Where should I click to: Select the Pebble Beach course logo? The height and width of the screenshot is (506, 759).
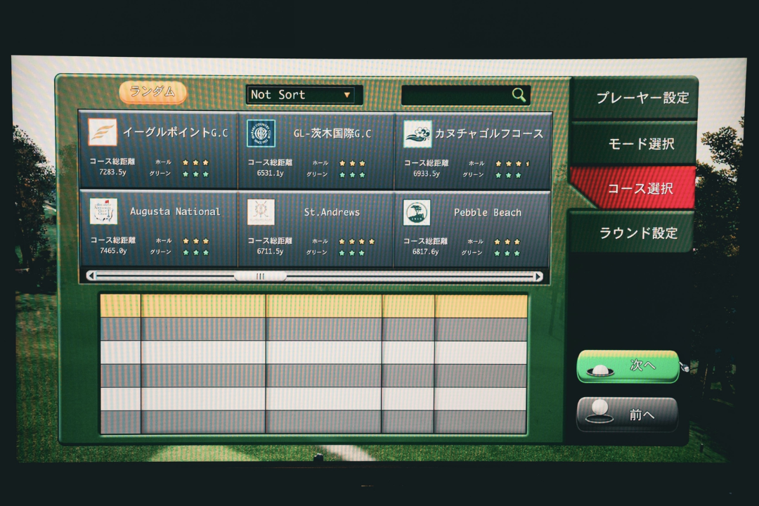click(x=417, y=212)
